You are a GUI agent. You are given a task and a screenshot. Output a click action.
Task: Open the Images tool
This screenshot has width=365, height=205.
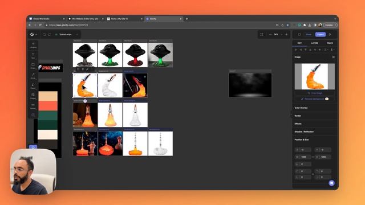point(33,96)
